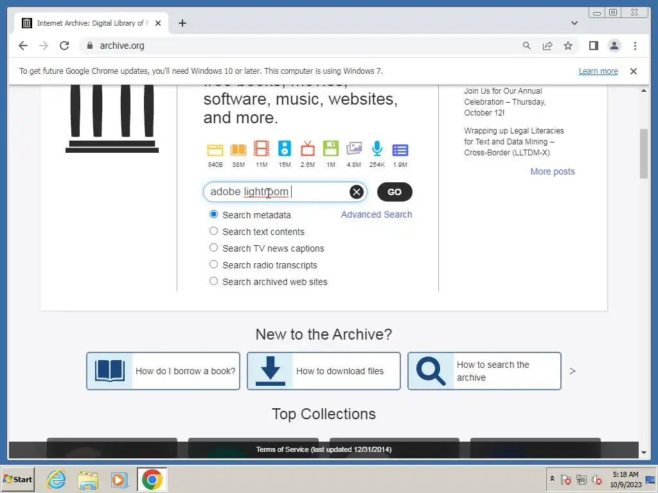Read Annual Celebration October 12 post
Screen dimensions: 658x493
coord(505,102)
